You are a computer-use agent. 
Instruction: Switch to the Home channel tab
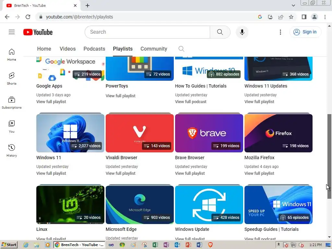44,49
